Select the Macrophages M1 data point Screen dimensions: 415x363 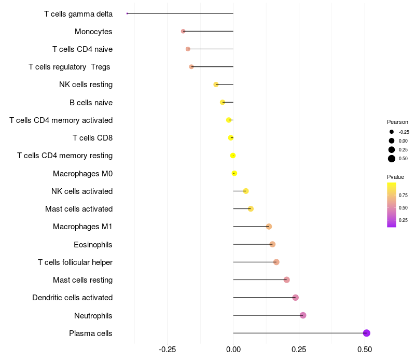click(269, 227)
